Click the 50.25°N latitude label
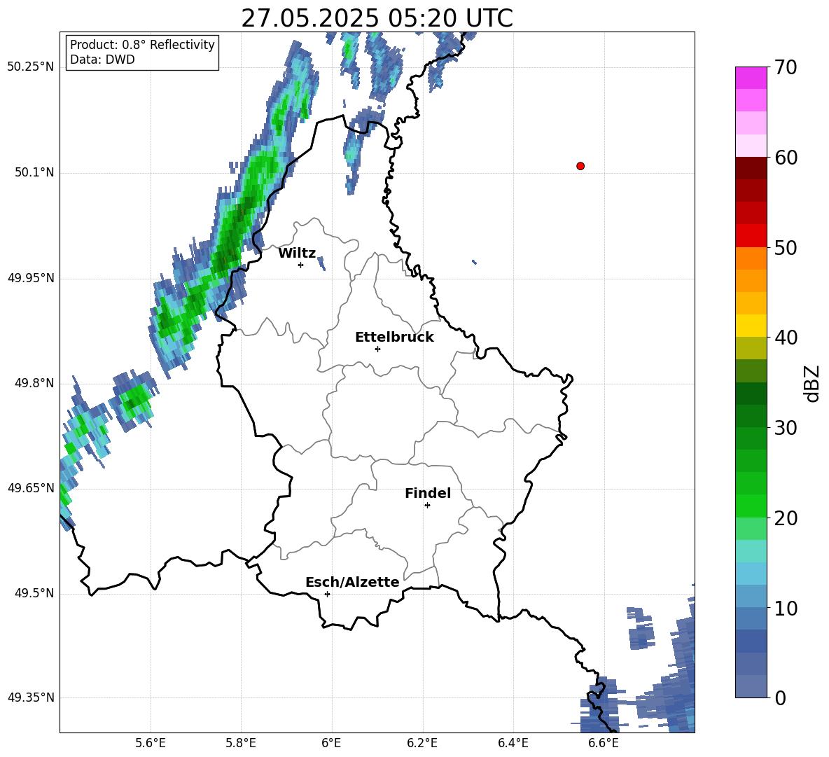 coord(31,67)
